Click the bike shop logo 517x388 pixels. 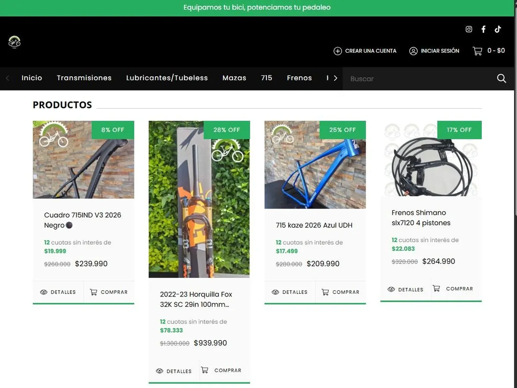[x=14, y=42]
